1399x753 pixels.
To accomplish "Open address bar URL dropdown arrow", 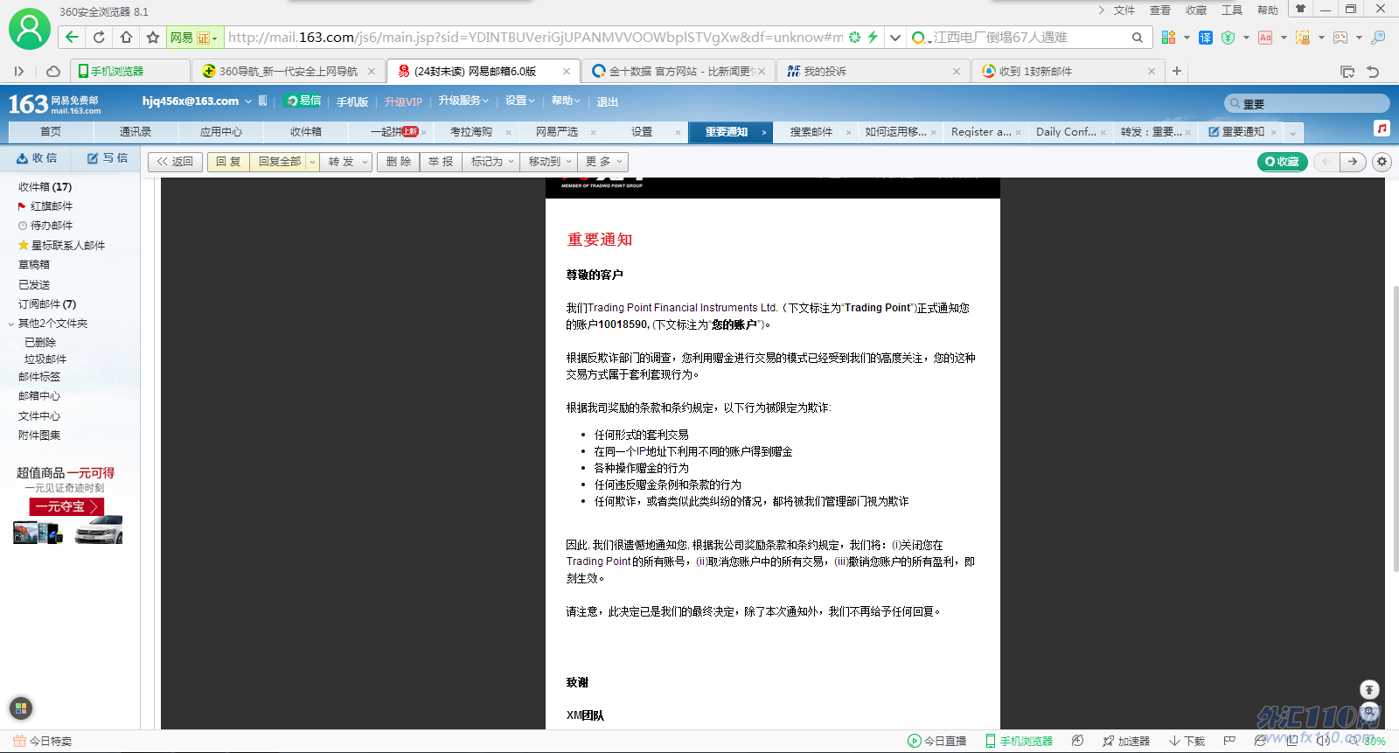I will point(894,37).
